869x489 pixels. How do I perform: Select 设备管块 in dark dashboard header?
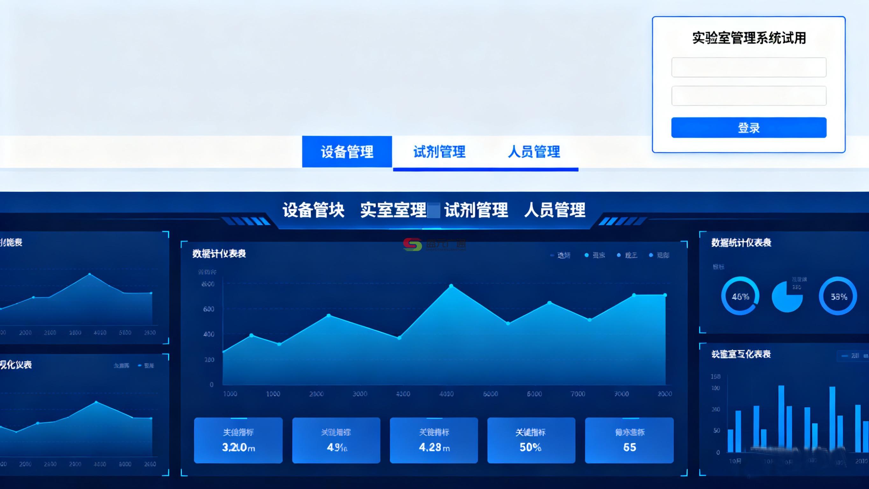(314, 210)
